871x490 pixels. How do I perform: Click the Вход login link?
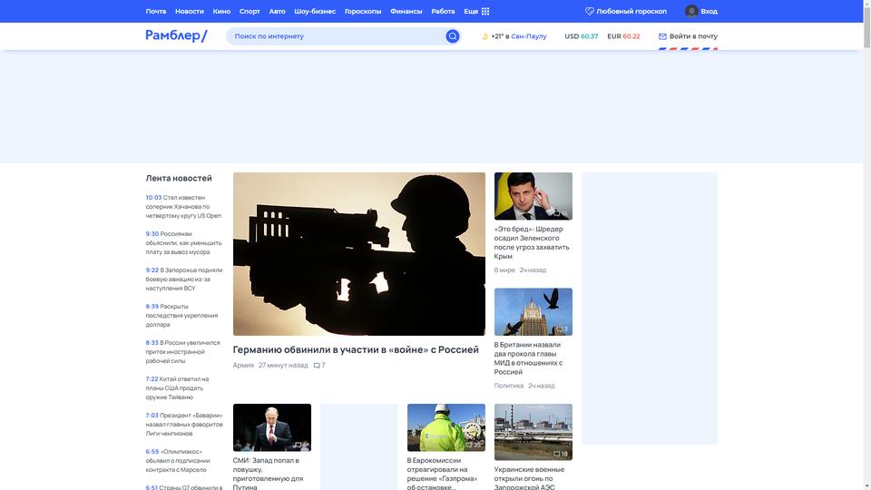click(709, 11)
